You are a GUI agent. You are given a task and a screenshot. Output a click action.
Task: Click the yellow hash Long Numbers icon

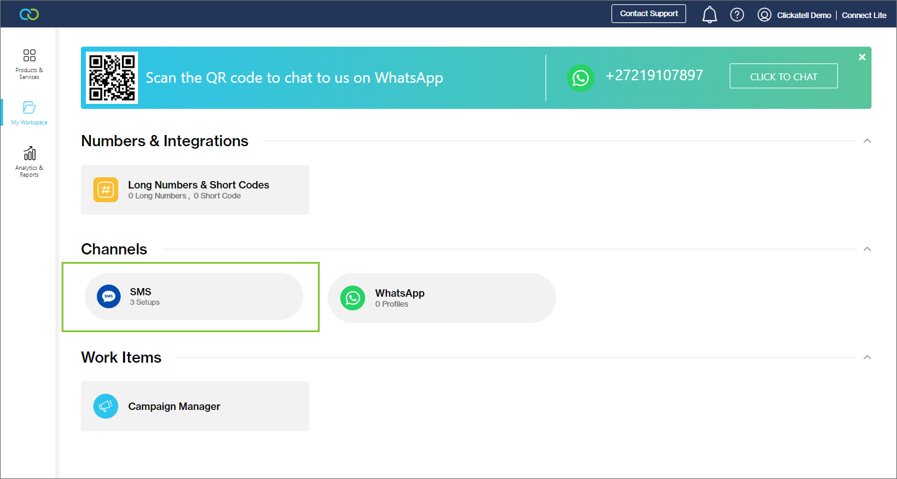106,190
